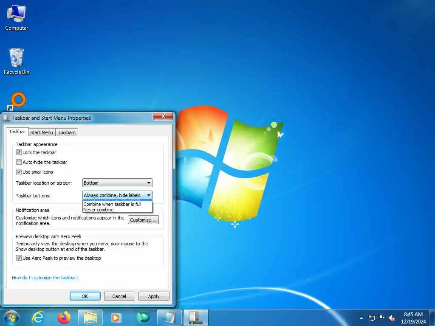Launch Internet Explorer from the taskbar

pyautogui.click(x=38, y=318)
